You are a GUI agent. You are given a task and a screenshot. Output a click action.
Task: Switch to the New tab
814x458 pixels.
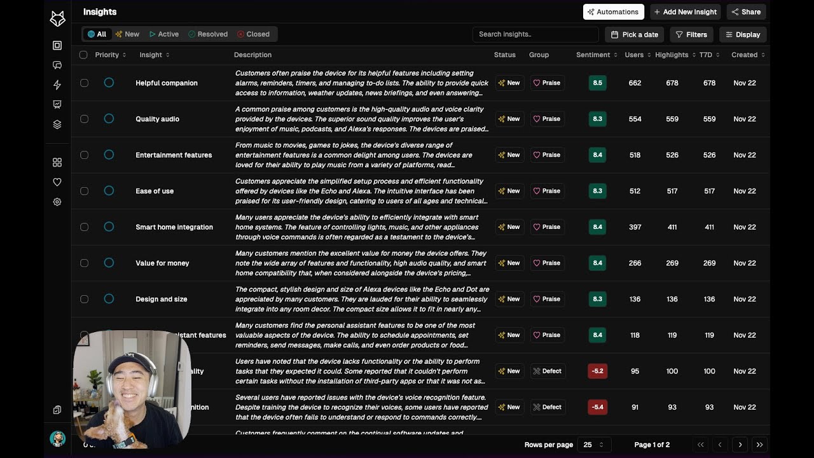click(127, 34)
